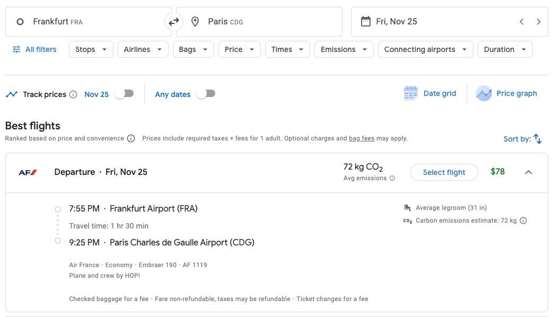This screenshot has height=317, width=554.
Task: Open All filters panel
Action: (x=34, y=49)
